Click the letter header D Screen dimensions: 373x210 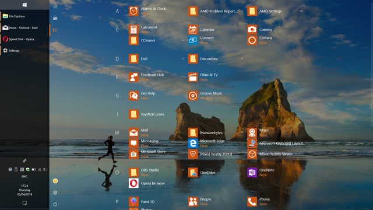[117, 59]
